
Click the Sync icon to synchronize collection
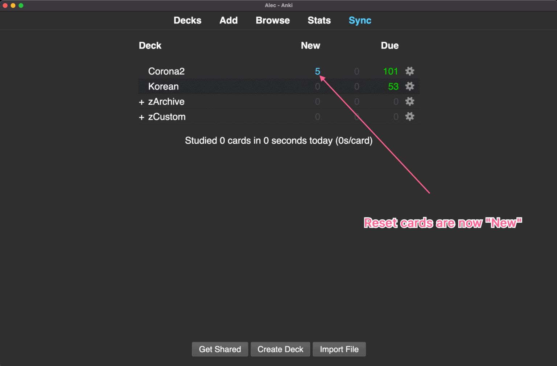click(x=359, y=20)
